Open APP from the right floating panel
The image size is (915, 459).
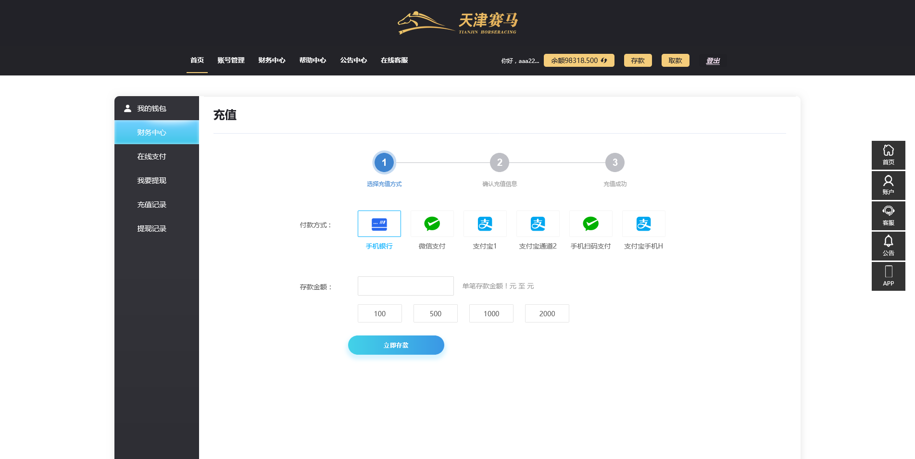[888, 276]
